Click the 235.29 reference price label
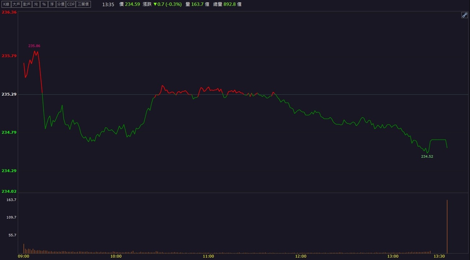Image resolution: width=470 pixels, height=260 pixels. [x=9, y=94]
